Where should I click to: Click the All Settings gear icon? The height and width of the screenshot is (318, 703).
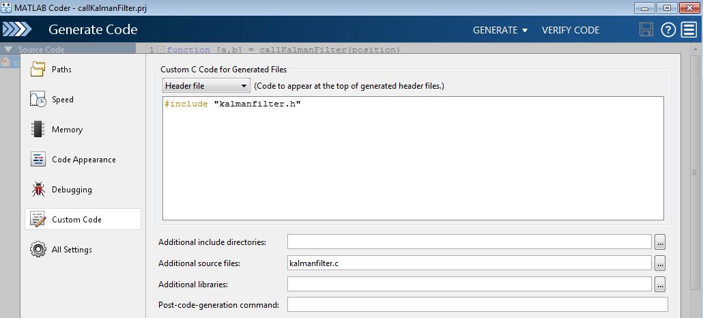point(38,250)
